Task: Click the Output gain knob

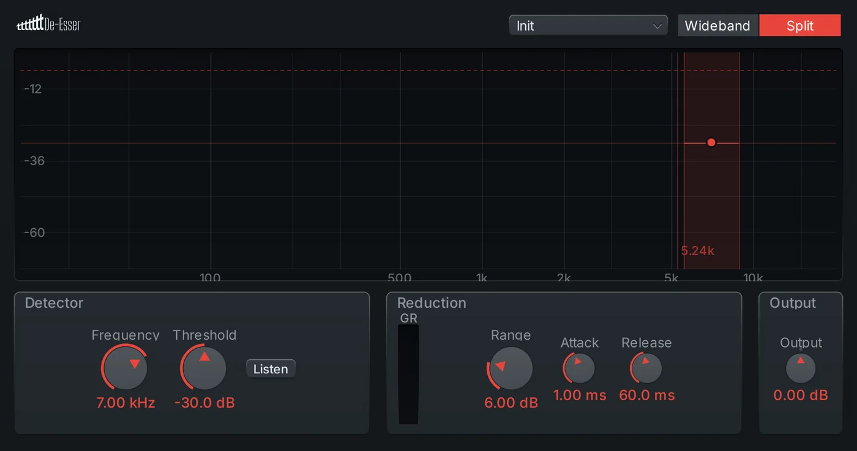Action: (x=801, y=368)
